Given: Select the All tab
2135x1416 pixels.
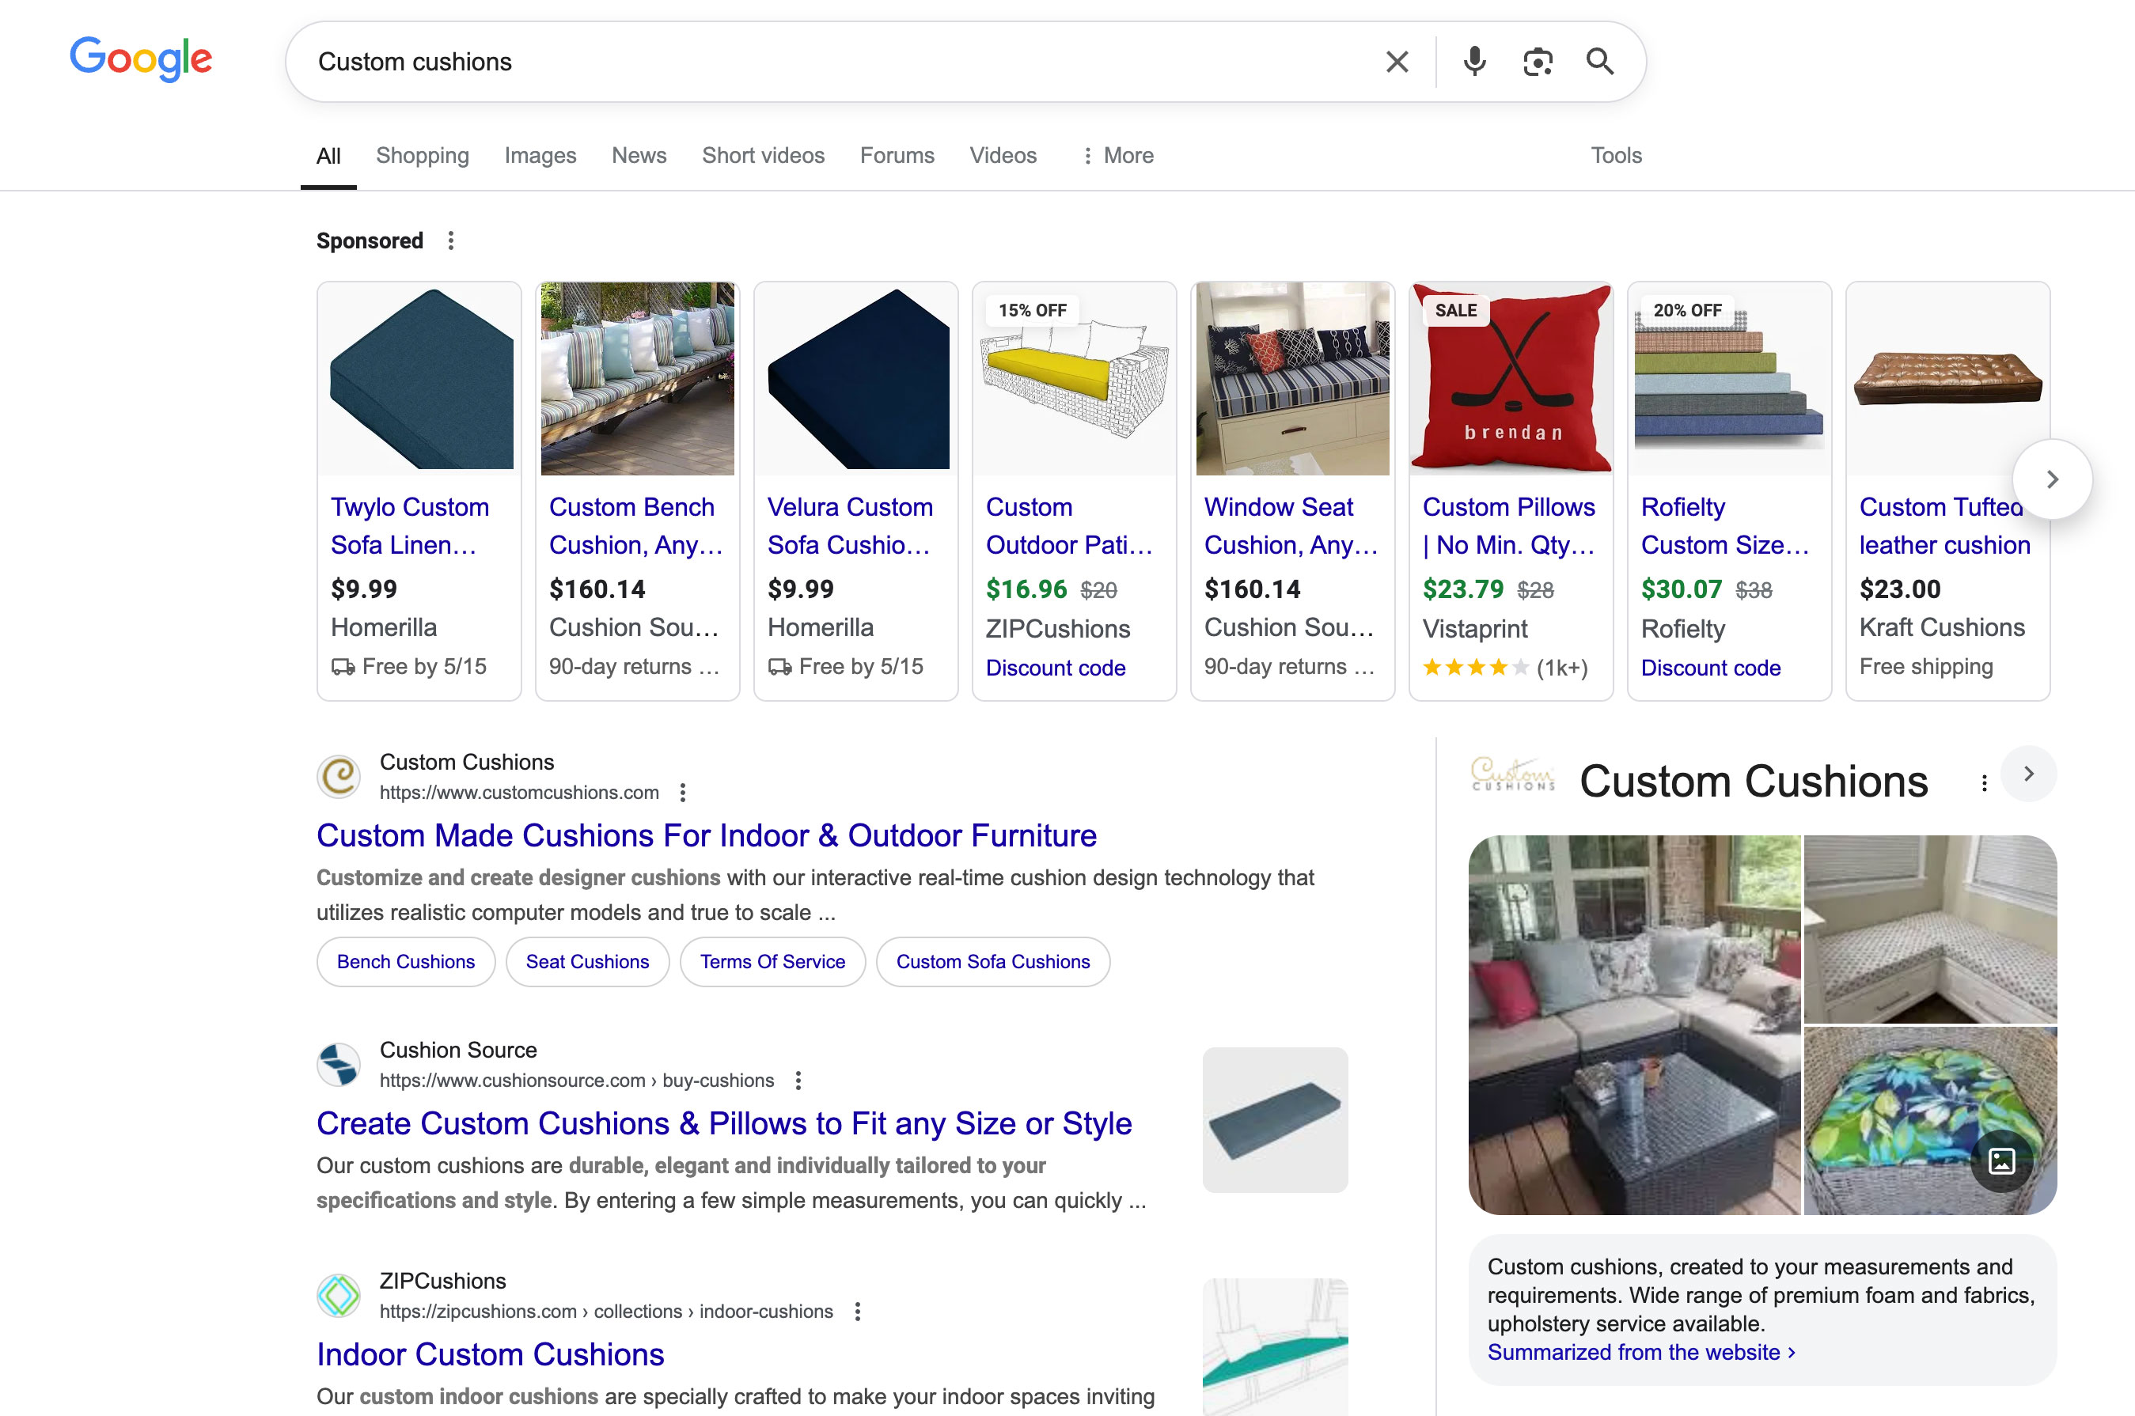Looking at the screenshot, I should [328, 155].
